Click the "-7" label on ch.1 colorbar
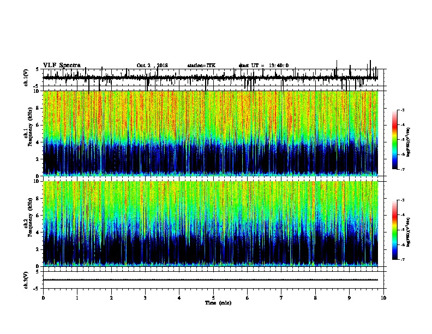The width and height of the screenshot is (432, 334). pyautogui.click(x=403, y=169)
